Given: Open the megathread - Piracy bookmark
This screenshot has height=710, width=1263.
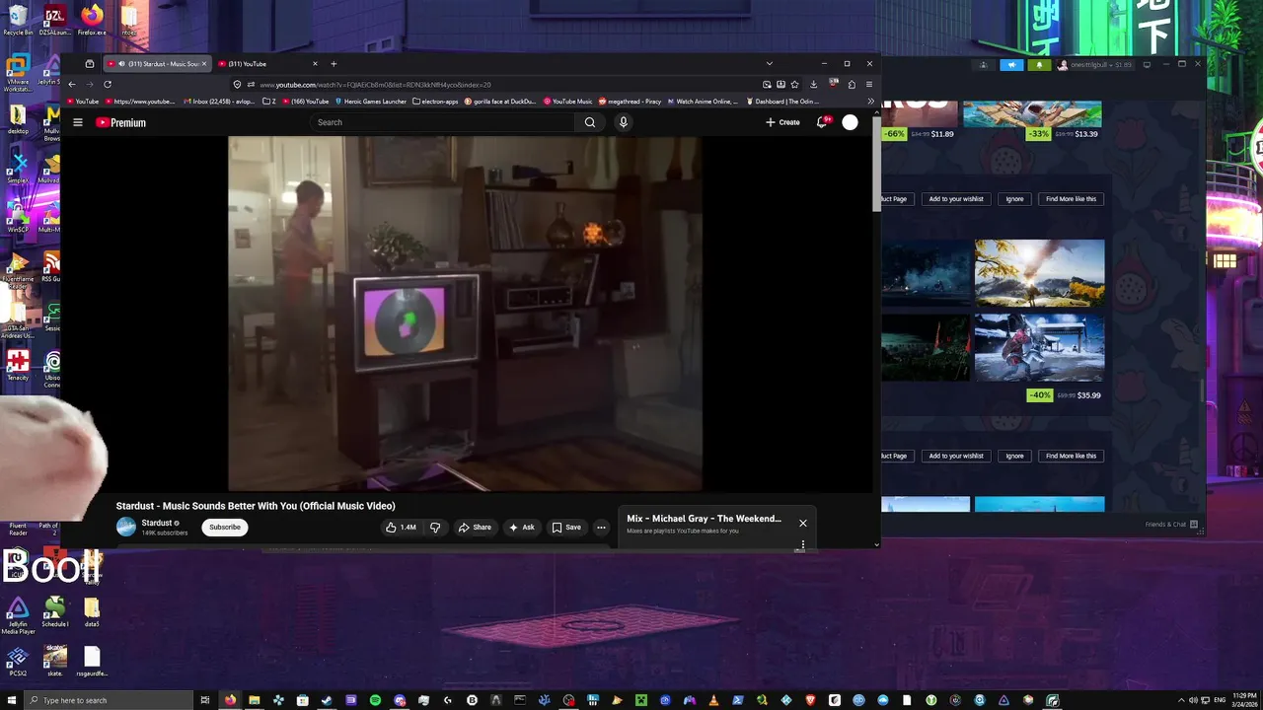Looking at the screenshot, I should 630,101.
